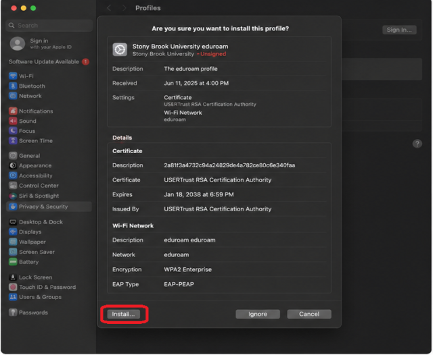The height and width of the screenshot is (355, 433).
Task: Open Focus moon icon in sidebar
Action: click(13, 131)
